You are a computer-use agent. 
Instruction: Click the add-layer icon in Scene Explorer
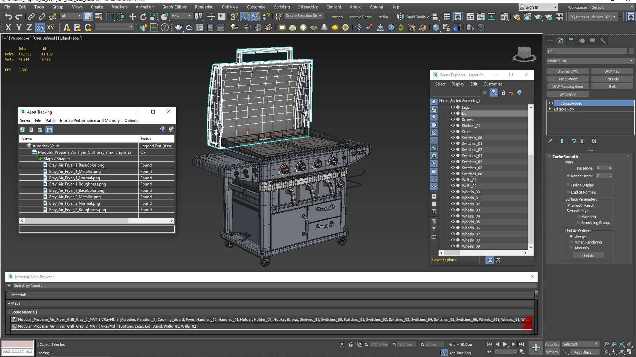[511, 93]
